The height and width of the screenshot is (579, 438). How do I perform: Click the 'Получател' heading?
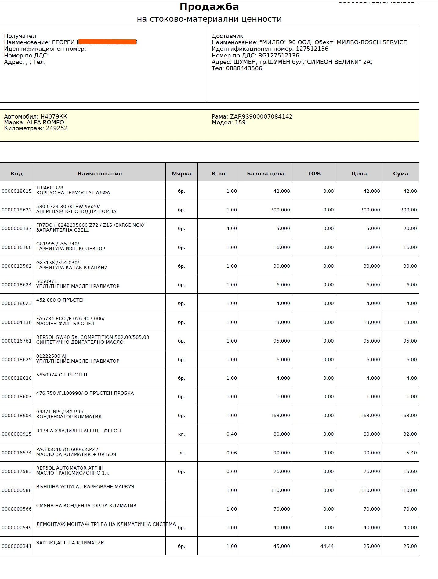coord(20,36)
